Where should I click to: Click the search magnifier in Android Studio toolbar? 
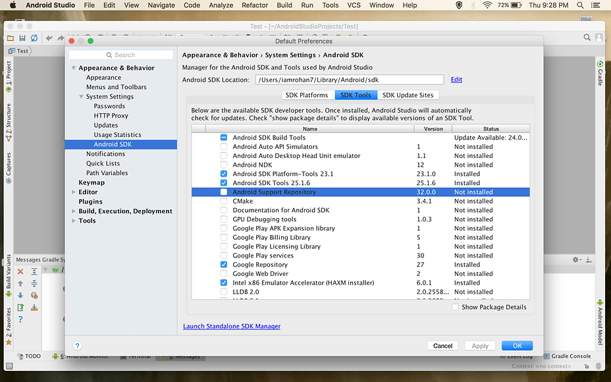point(587,38)
